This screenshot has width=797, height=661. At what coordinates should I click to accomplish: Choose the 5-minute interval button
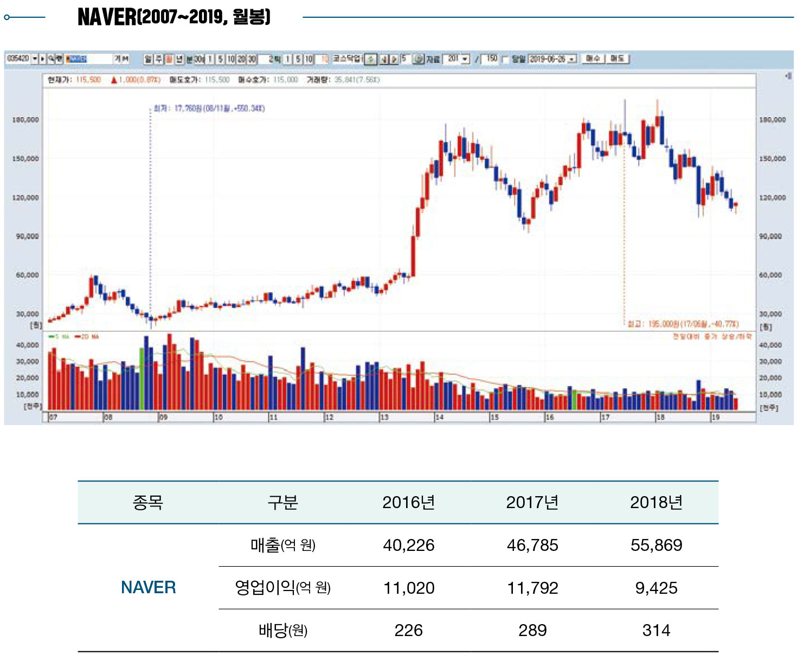tap(220, 59)
